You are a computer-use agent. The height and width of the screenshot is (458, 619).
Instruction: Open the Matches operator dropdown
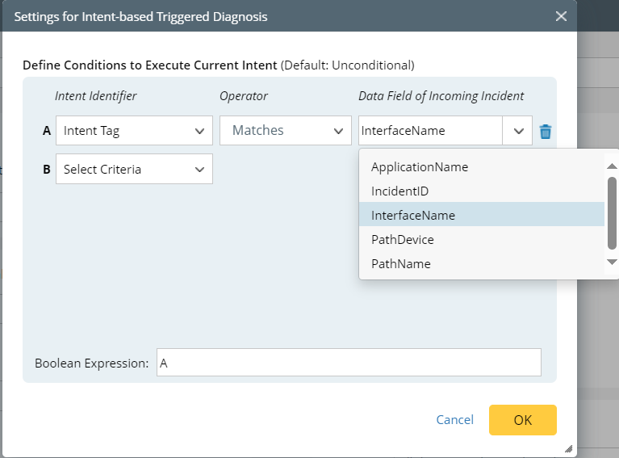285,131
